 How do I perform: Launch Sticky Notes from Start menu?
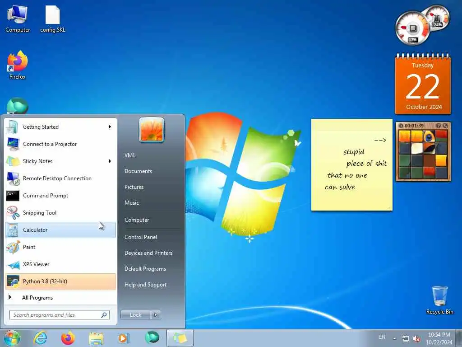coord(60,161)
